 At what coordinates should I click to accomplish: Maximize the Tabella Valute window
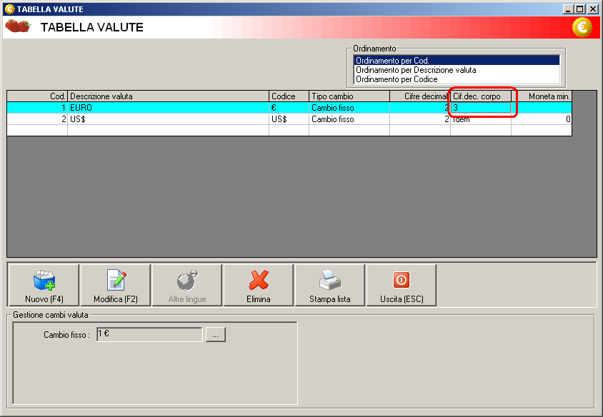pyautogui.click(x=579, y=9)
